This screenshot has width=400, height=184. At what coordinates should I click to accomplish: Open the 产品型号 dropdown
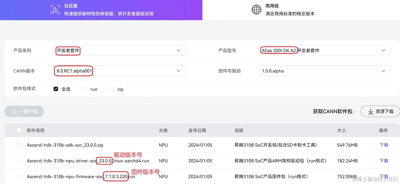tap(324, 50)
